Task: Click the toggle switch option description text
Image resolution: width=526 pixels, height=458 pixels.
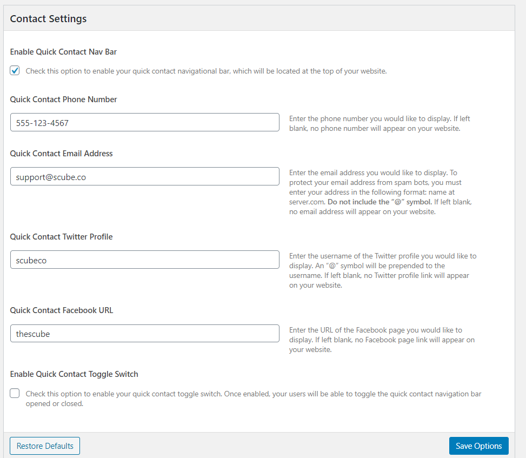Action: [x=254, y=399]
